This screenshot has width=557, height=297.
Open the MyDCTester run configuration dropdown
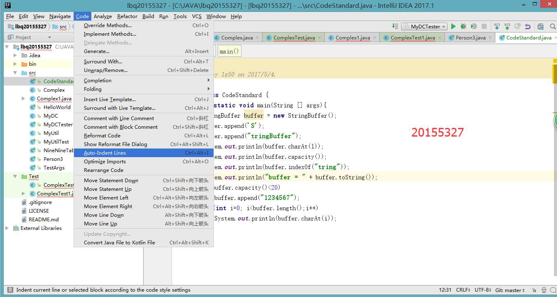click(x=425, y=26)
